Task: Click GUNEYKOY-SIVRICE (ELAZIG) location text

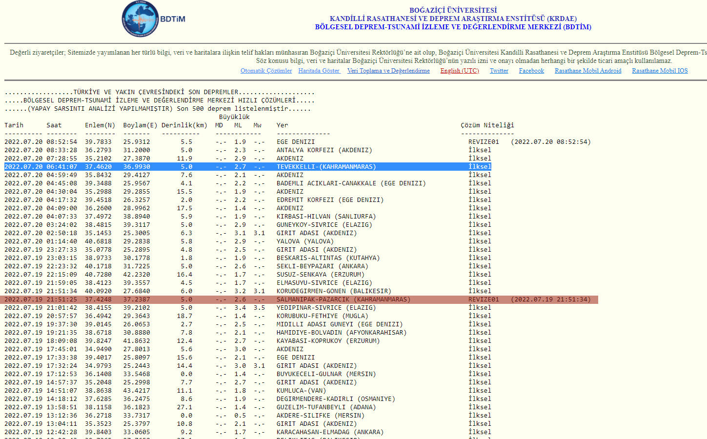Action: (x=324, y=225)
